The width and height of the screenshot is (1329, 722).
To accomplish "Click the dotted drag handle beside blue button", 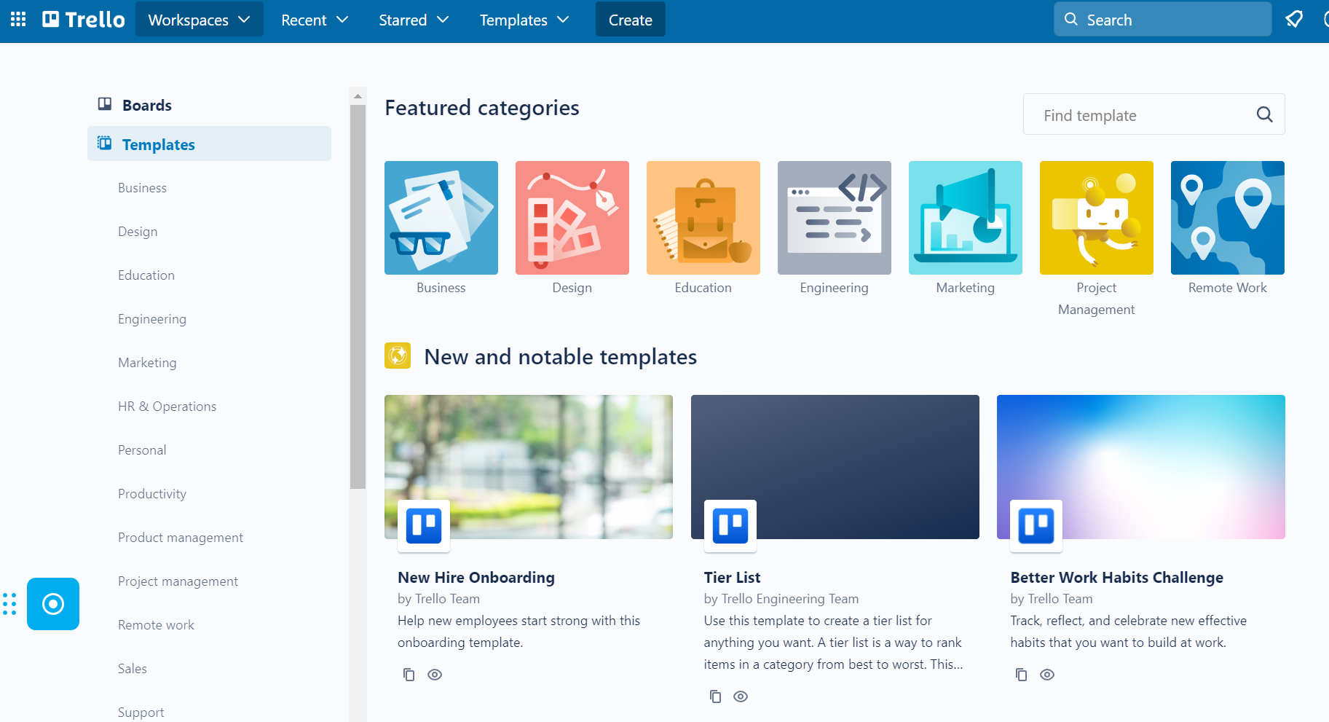I will click(x=9, y=604).
